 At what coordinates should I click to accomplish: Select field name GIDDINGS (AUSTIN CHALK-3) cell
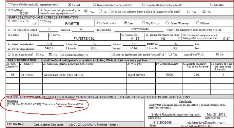tap(84, 74)
